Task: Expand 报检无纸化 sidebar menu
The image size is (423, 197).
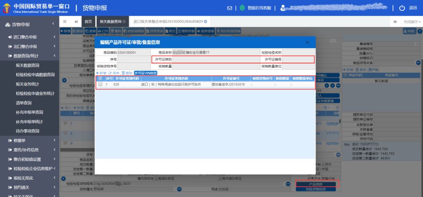Action: pyautogui.click(x=29, y=178)
